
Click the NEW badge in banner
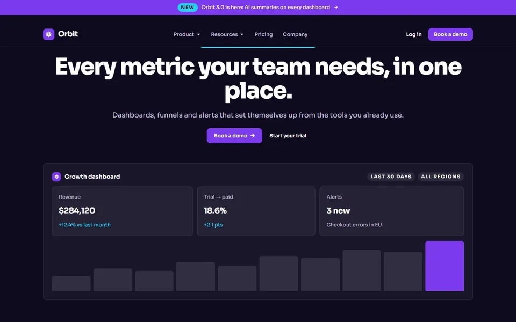188,7
